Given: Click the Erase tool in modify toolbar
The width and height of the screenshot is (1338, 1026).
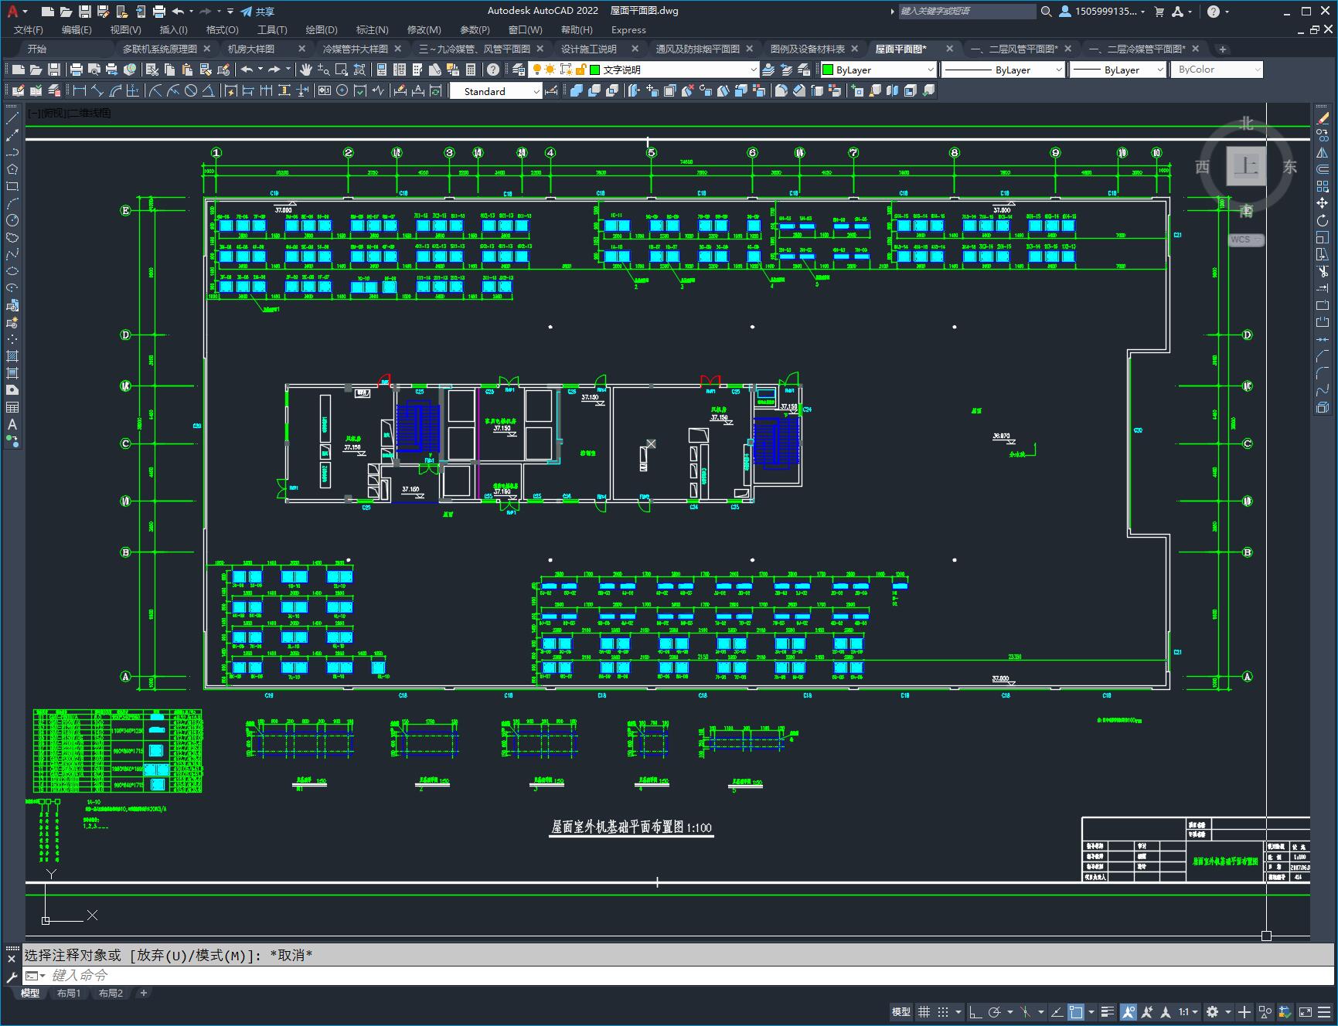Looking at the screenshot, I should pos(1323,118).
